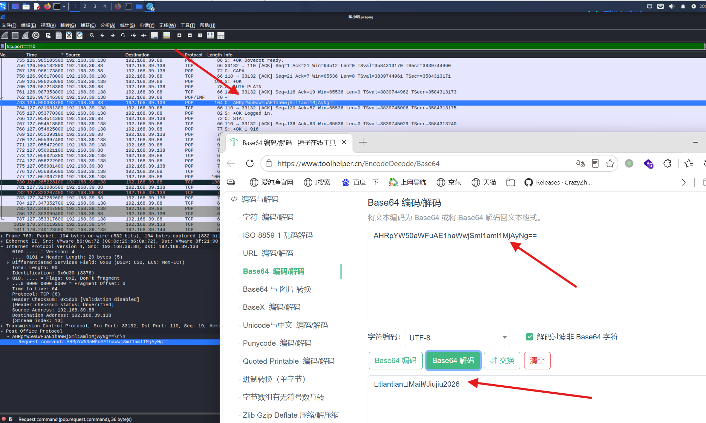Screen dimensions: 706x423
Task: Click the Base64 解码 button
Action: coord(453,361)
